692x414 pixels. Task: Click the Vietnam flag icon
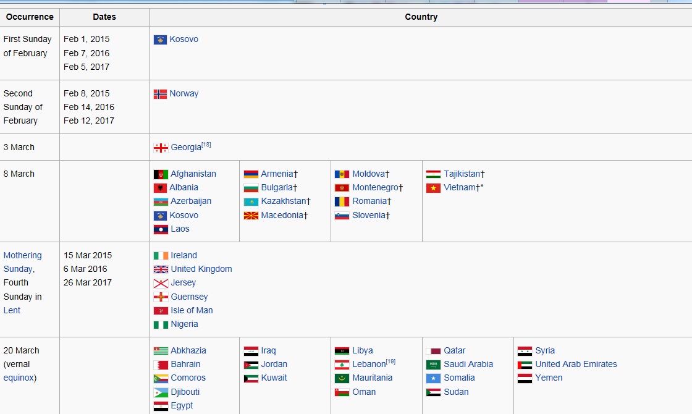click(433, 188)
